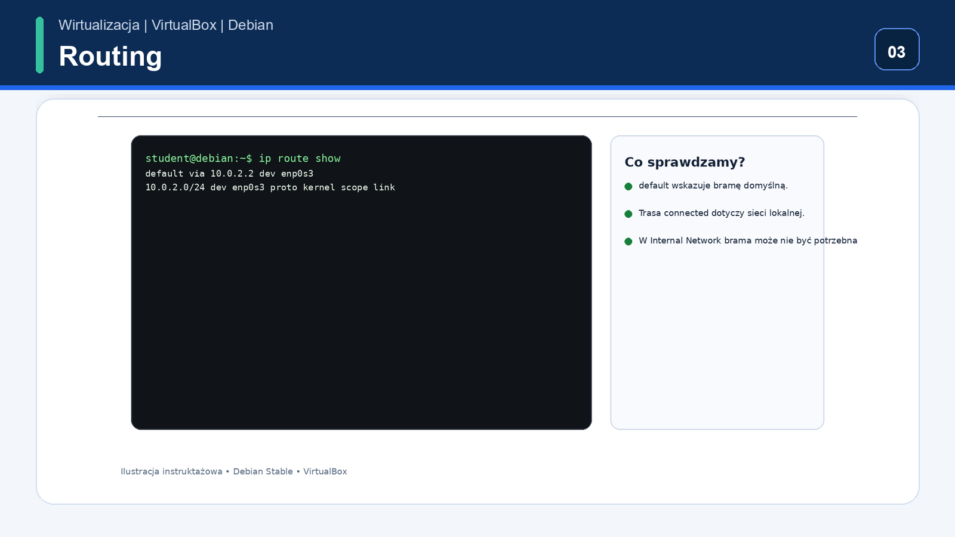The width and height of the screenshot is (955, 537).
Task: Click the terminal command 'ip route show'
Action: click(300, 158)
